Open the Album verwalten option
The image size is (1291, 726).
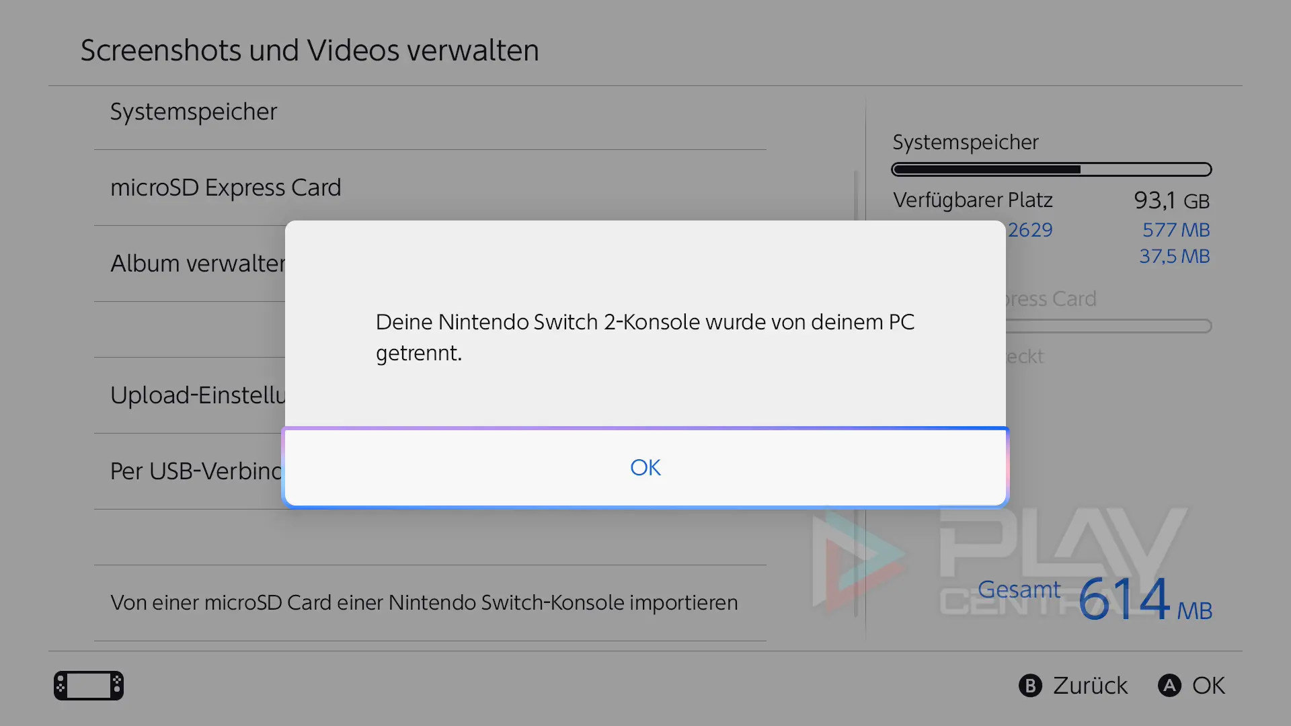click(190, 264)
